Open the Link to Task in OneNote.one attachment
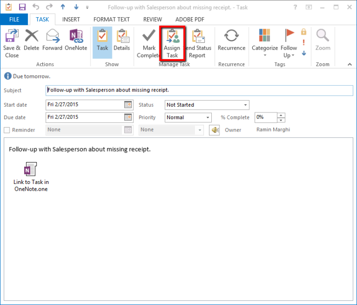Screen dimensions: 357x305 click(31, 177)
